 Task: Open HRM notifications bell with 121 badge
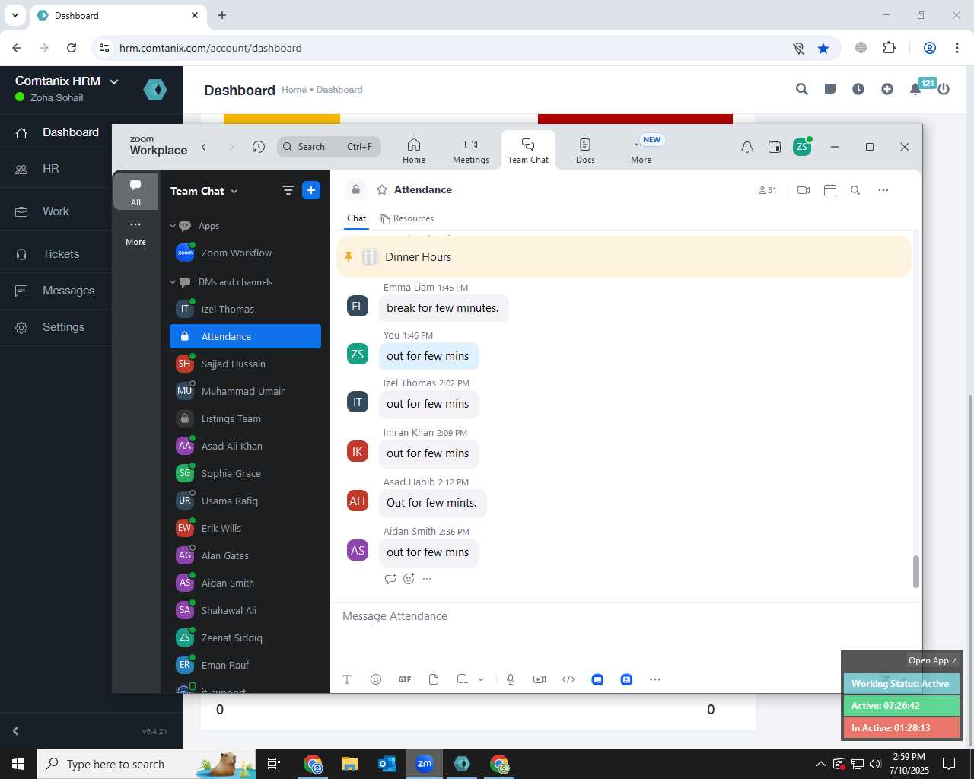[915, 89]
